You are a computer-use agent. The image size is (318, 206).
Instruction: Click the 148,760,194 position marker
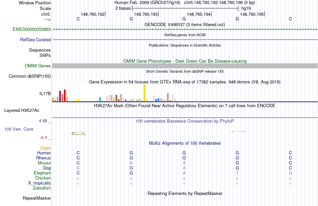[199, 14]
